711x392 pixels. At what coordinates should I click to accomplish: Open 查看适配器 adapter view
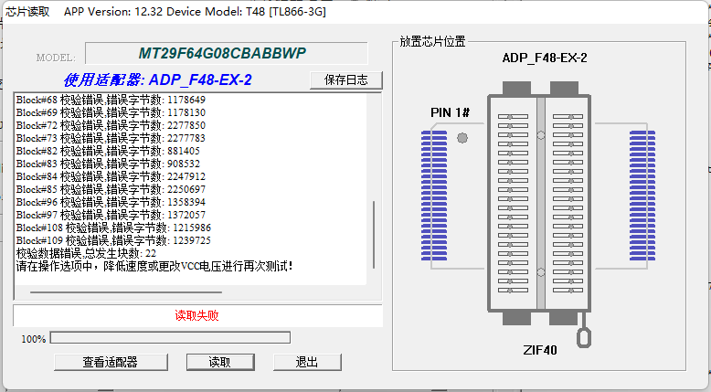coord(110,362)
